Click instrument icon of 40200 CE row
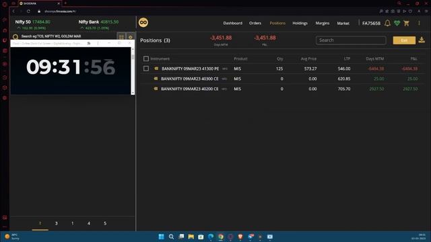 click(x=156, y=89)
